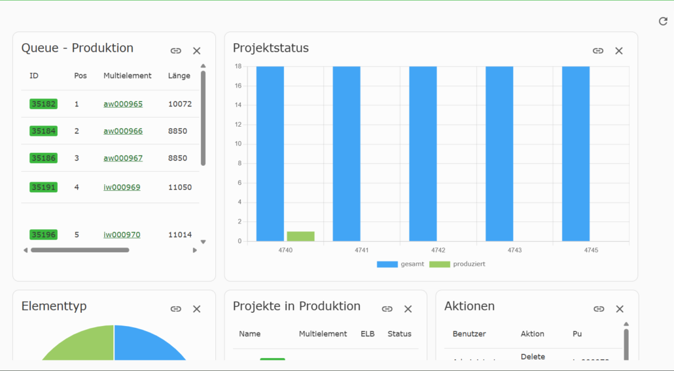This screenshot has width=674, height=371.
Task: Toggle the produziert legend entry
Action: (x=457, y=264)
